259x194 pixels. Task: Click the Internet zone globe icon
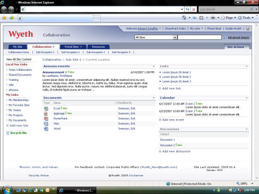tap(168, 183)
